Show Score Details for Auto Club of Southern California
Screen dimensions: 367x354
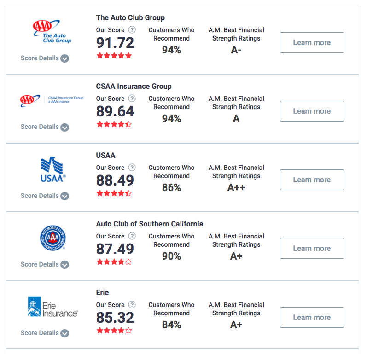(45, 264)
